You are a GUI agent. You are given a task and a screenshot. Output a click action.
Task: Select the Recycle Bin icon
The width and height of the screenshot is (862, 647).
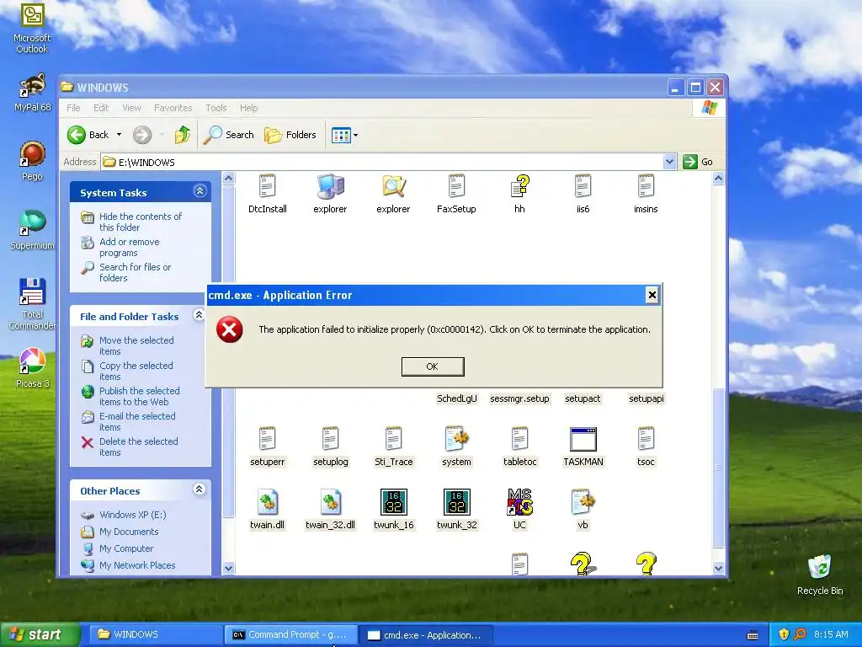[x=820, y=567]
